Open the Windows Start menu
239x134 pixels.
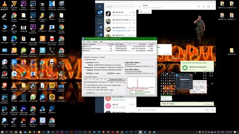pos(2,132)
